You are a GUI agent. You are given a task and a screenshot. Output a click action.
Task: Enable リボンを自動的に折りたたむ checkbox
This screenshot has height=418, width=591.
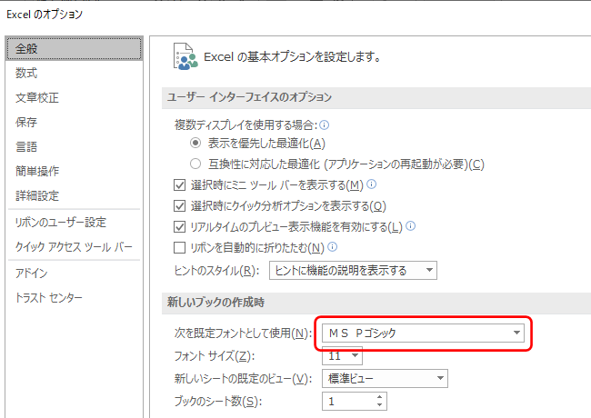tap(179, 247)
